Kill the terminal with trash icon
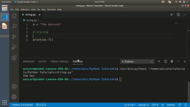This screenshot has height=107, width=190. (x=172, y=62)
